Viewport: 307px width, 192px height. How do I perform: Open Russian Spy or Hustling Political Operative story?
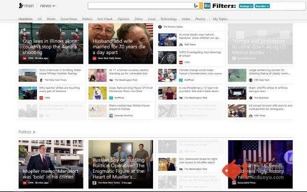click(120, 164)
